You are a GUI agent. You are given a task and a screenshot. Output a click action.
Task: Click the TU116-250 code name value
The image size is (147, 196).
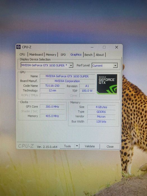tap(52, 86)
